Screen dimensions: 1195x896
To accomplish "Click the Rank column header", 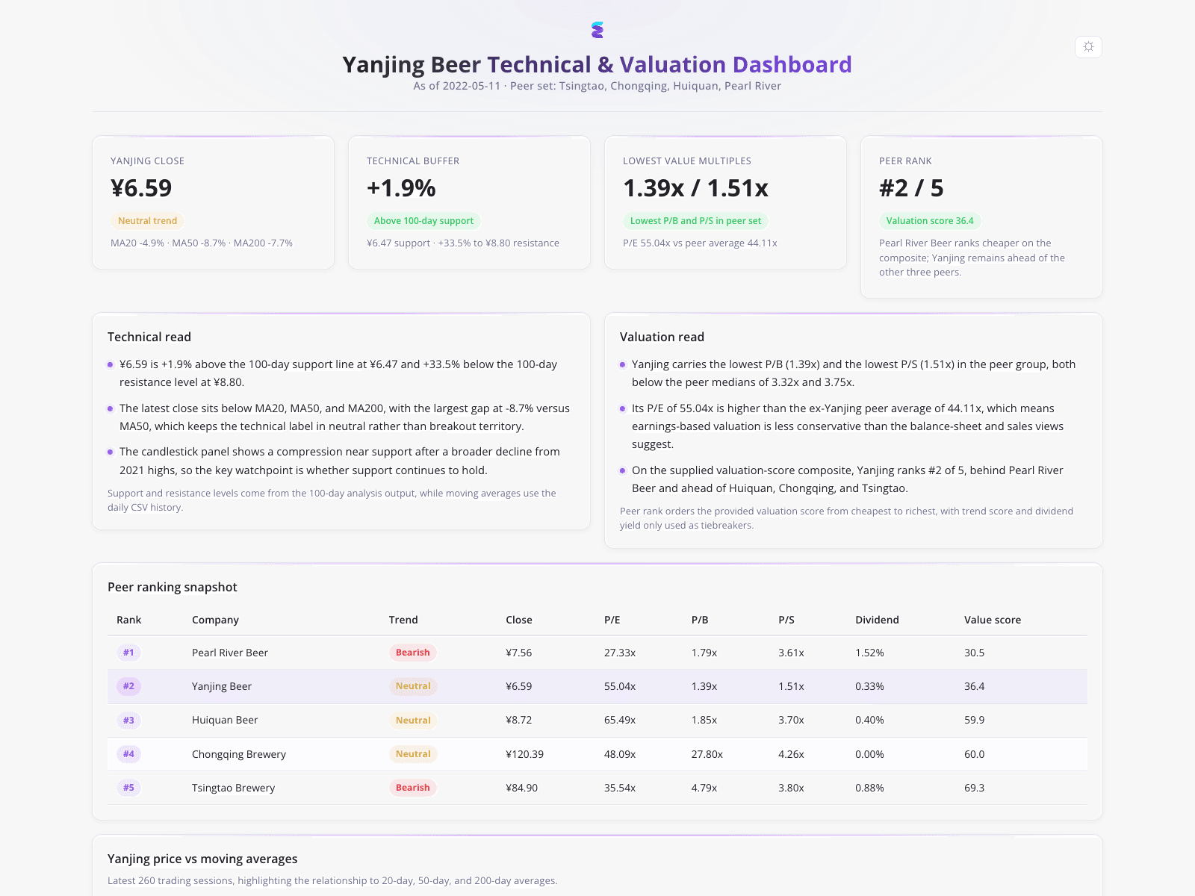I will tap(128, 620).
